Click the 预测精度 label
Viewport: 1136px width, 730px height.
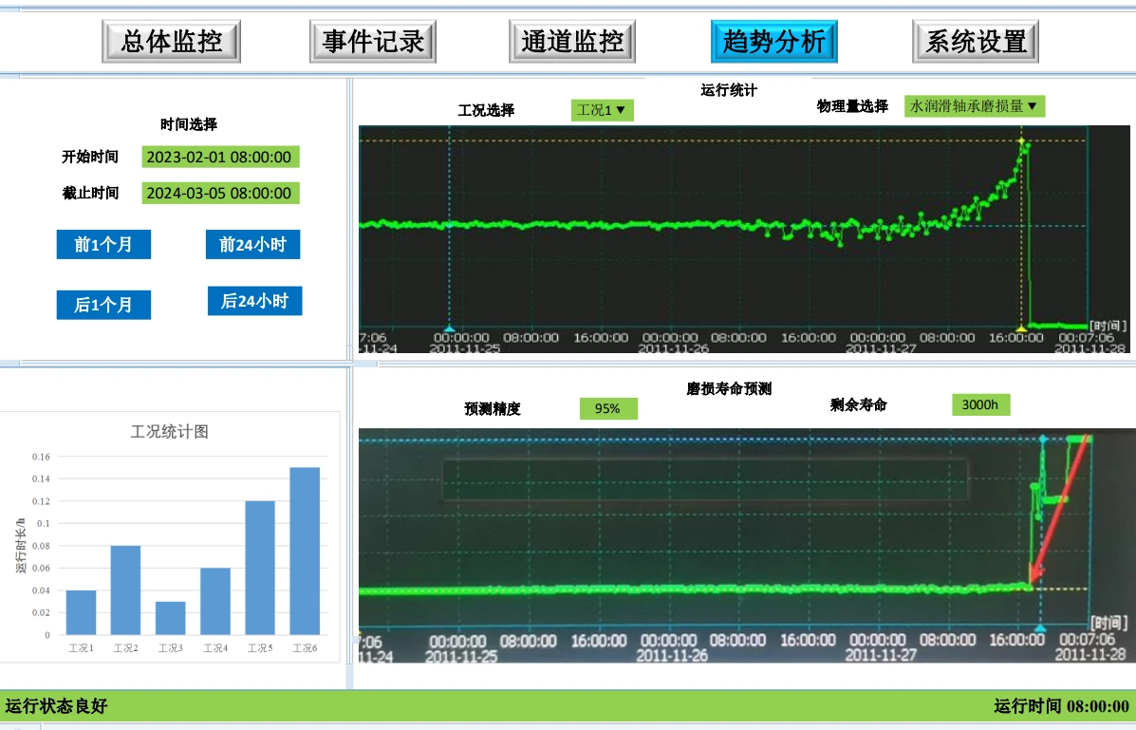(493, 409)
